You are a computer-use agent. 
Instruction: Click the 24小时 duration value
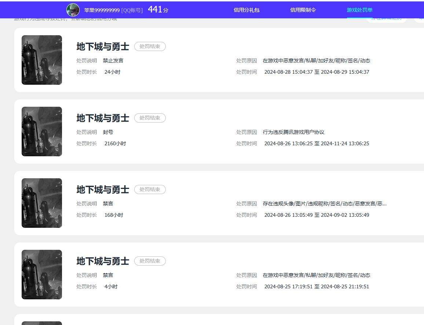pos(113,72)
